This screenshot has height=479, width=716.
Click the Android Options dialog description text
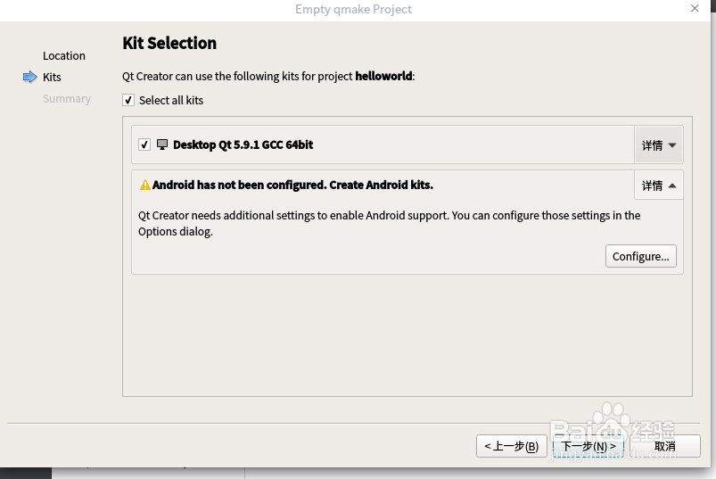389,223
